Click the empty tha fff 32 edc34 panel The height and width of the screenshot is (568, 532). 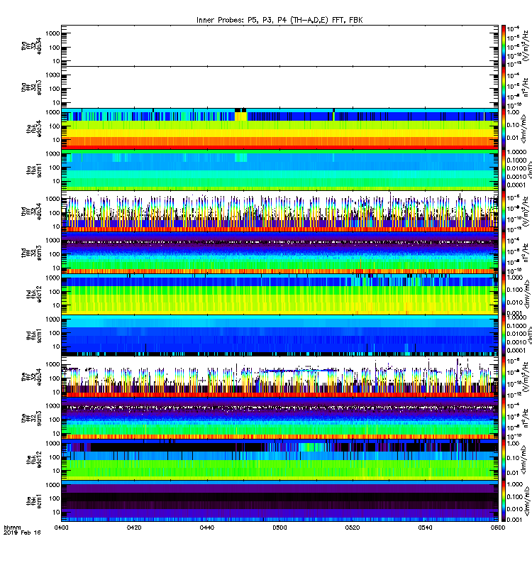point(279,45)
